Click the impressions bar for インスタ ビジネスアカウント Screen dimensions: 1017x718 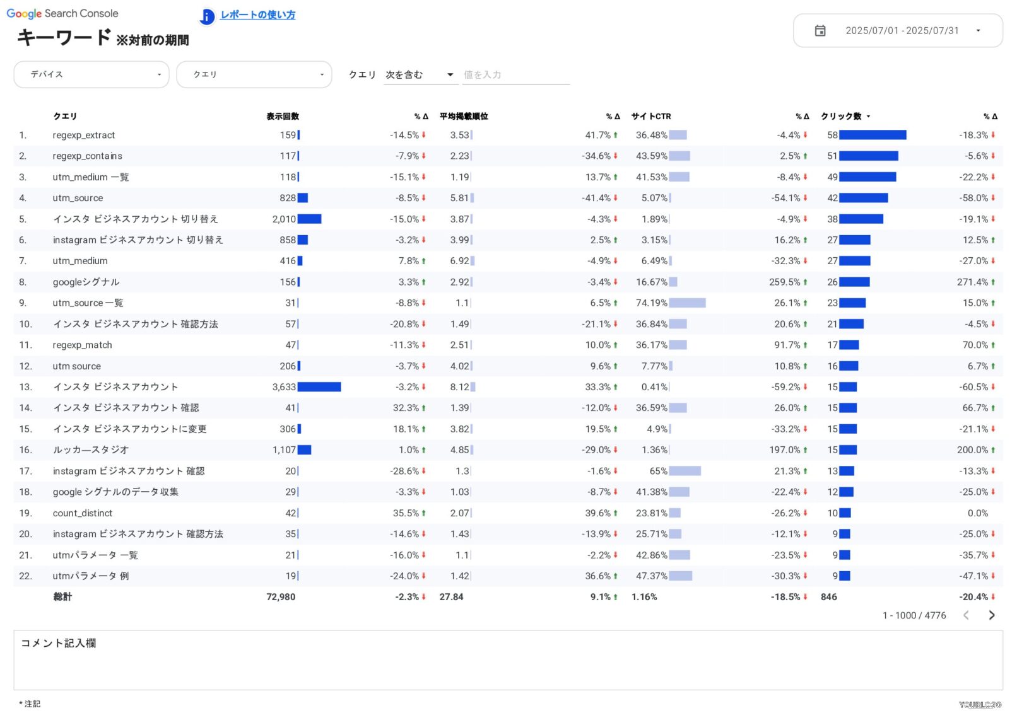coord(319,387)
